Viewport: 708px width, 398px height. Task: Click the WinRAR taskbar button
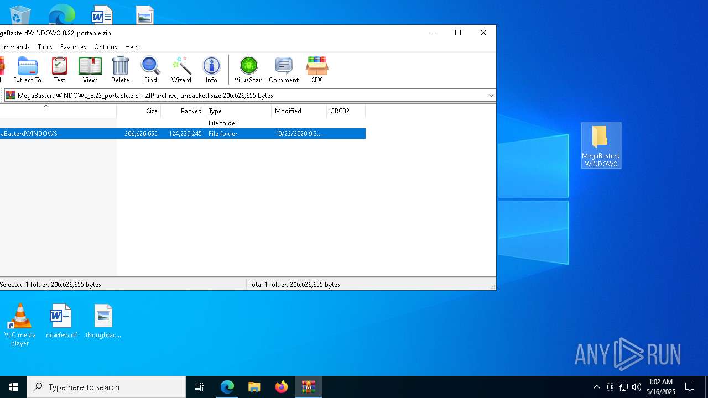pyautogui.click(x=309, y=387)
